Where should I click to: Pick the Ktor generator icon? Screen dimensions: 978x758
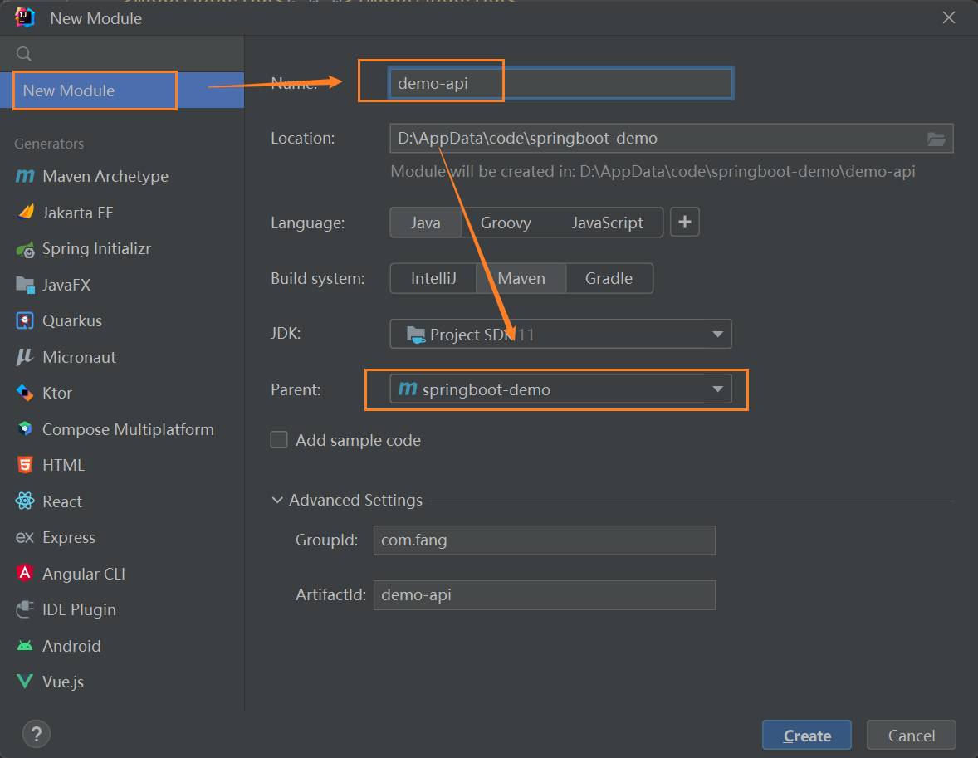click(x=26, y=393)
